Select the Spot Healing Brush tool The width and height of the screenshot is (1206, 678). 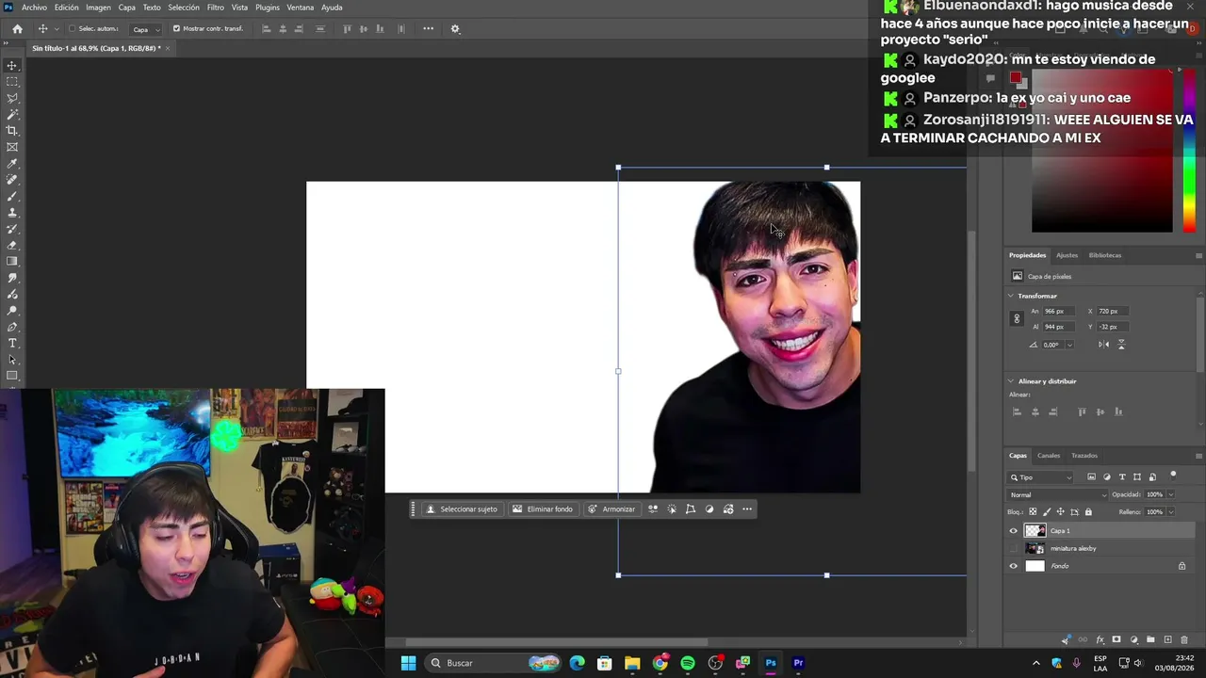(x=12, y=180)
